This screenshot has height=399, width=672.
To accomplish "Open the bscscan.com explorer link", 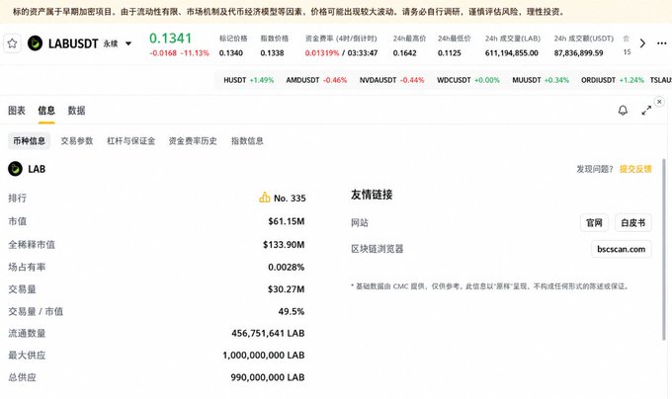I will click(x=621, y=249).
